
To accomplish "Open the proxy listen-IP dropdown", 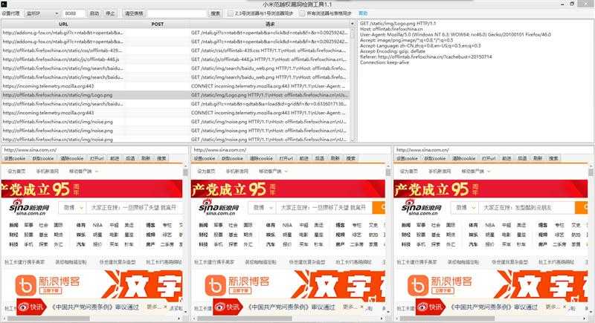I will click(42, 13).
